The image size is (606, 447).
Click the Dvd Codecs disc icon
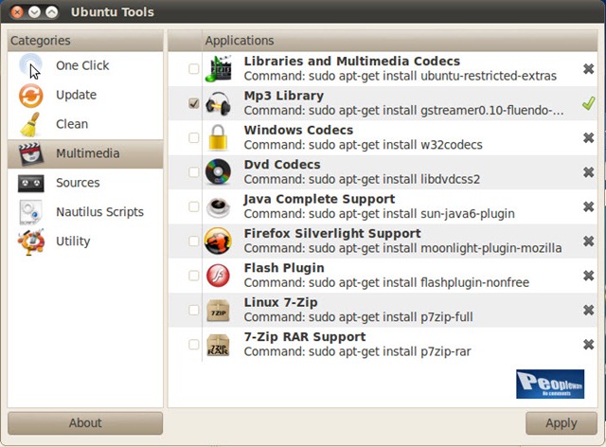(218, 172)
